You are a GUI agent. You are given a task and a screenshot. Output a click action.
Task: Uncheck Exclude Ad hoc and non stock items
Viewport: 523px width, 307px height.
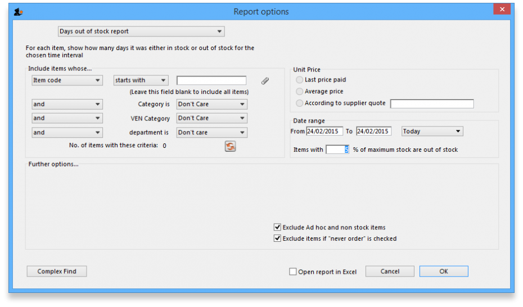277,228
